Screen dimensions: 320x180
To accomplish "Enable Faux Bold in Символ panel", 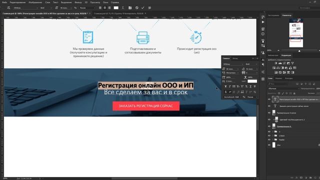I will [225, 86].
